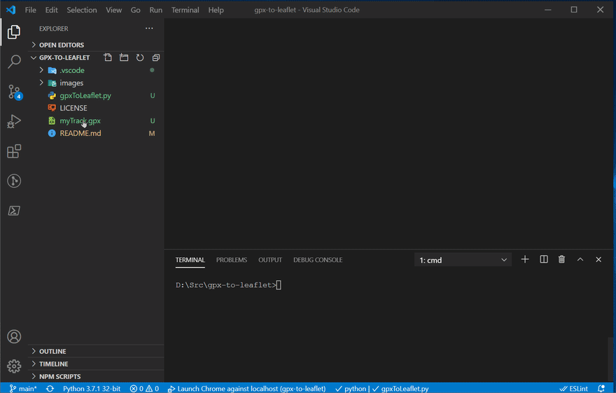
Task: Select the Terminal tab
Action: pyautogui.click(x=190, y=260)
